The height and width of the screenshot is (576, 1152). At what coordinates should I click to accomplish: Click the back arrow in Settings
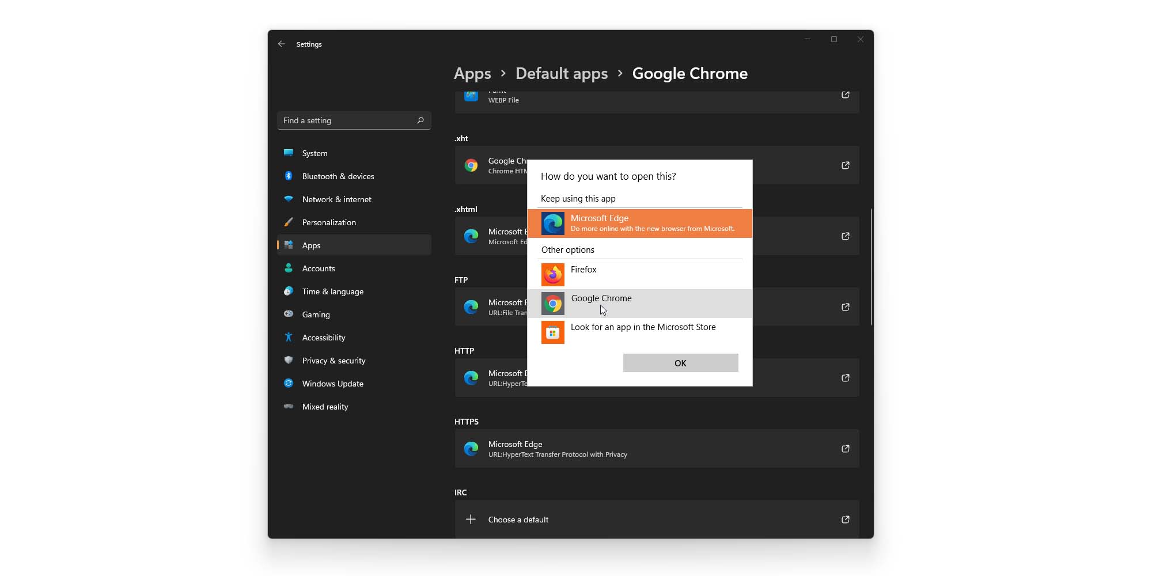point(281,44)
